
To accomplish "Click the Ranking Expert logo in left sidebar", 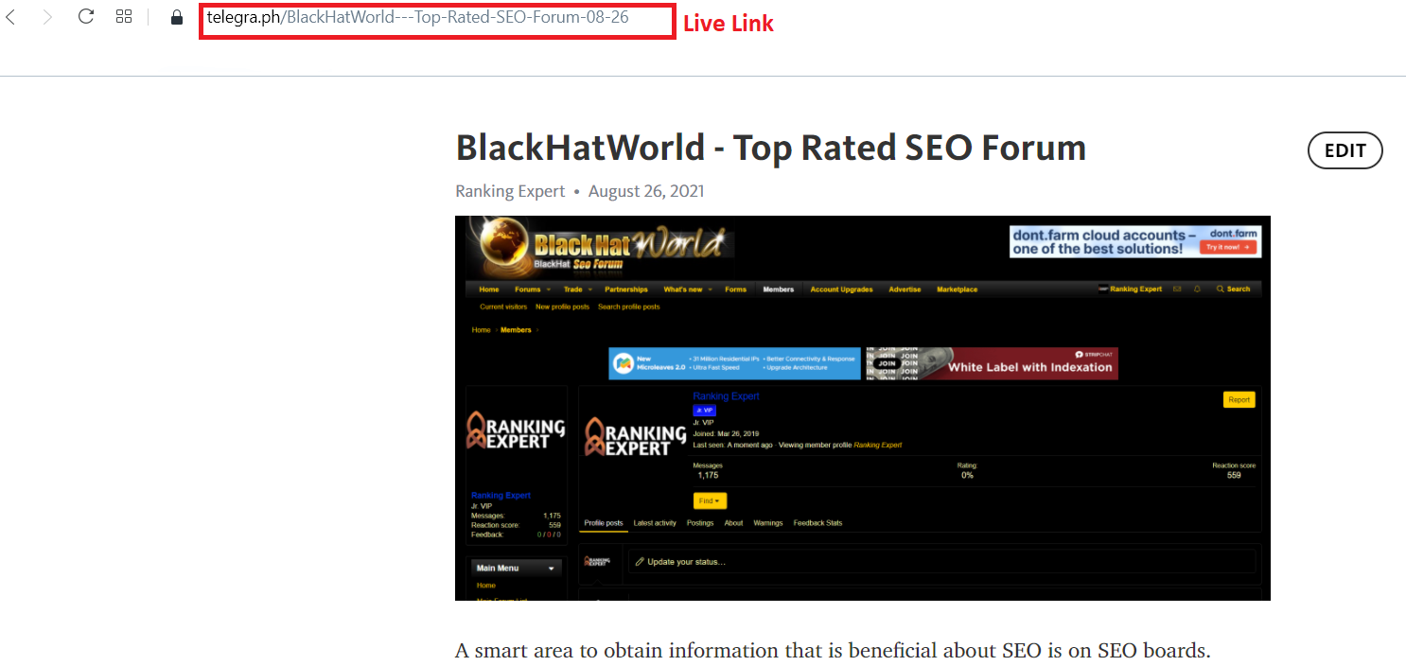I will 516,431.
